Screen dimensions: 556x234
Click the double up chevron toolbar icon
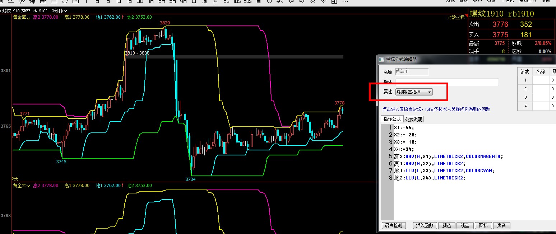(313, 1)
